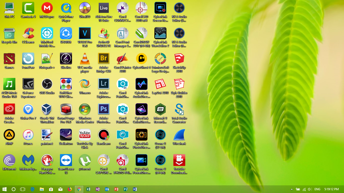Launch Firefox from the taskbar
The width and height of the screenshot is (344, 193).
tap(70, 189)
